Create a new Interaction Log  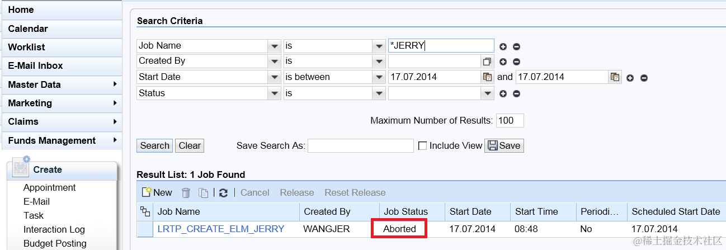(54, 229)
